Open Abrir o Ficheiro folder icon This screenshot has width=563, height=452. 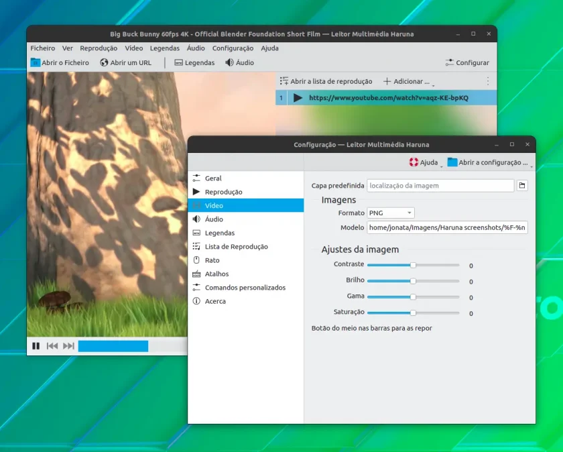pos(35,62)
